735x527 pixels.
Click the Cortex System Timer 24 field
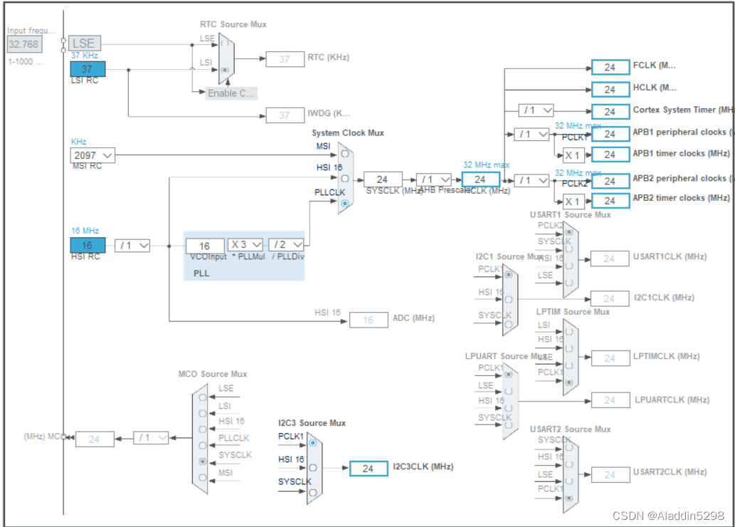[610, 112]
